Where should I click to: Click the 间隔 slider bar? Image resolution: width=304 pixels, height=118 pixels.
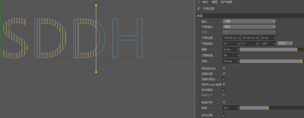pos(272,61)
